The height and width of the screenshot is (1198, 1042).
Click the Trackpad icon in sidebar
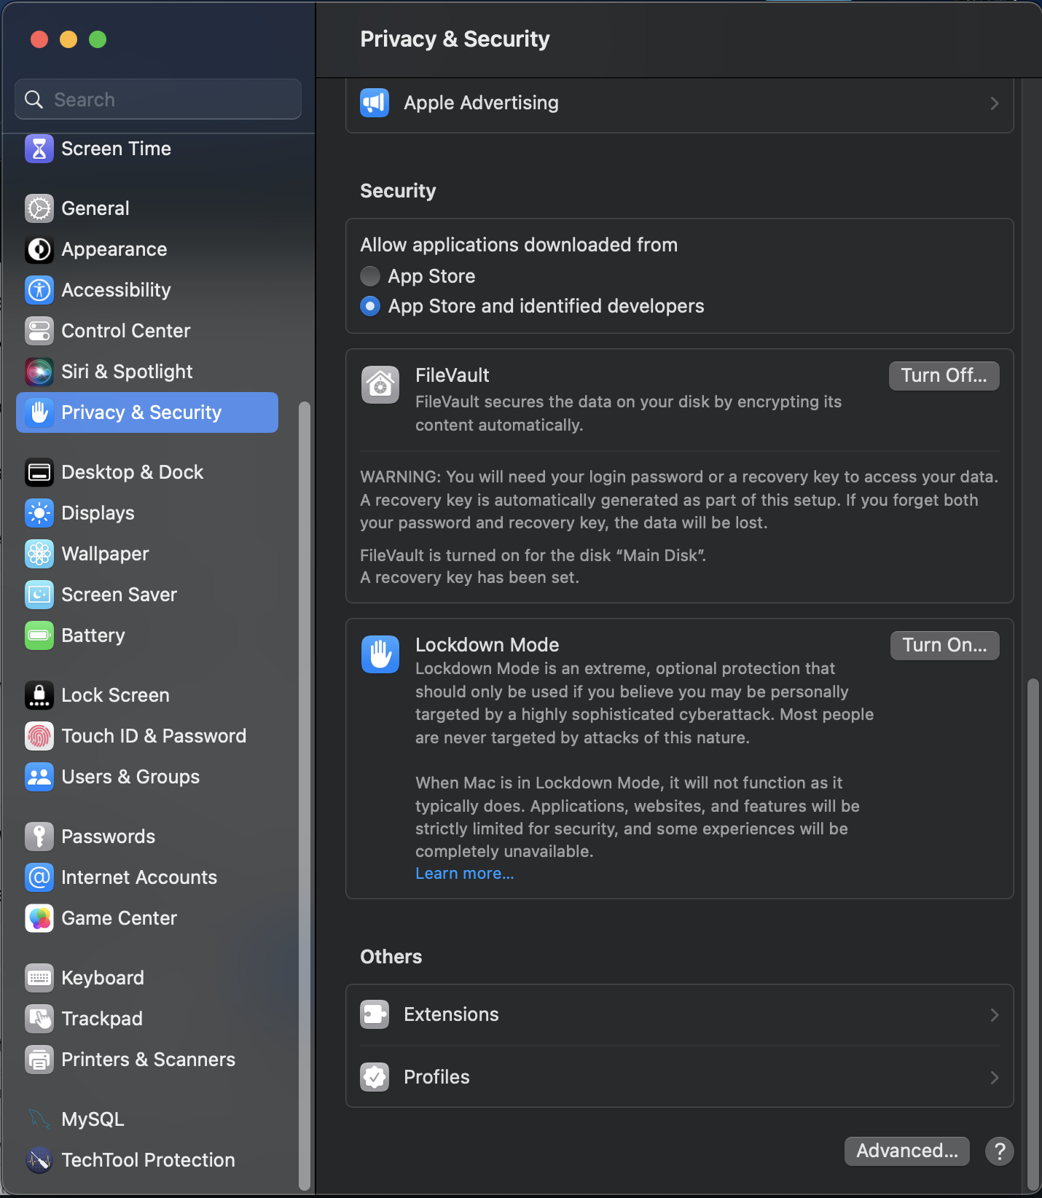pyautogui.click(x=39, y=1019)
